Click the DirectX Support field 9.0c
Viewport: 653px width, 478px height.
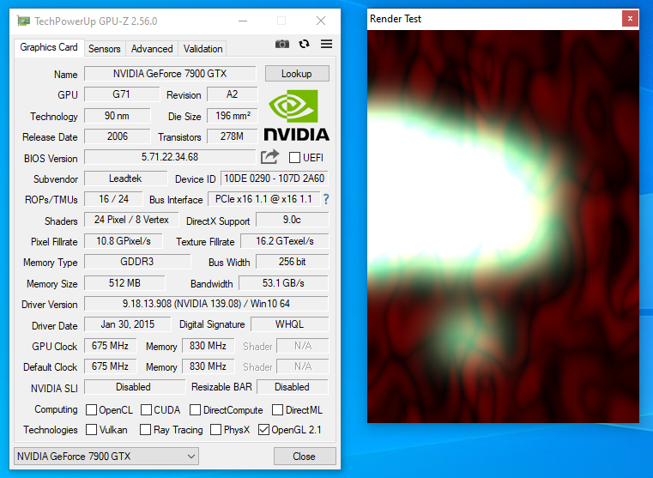[x=293, y=220]
